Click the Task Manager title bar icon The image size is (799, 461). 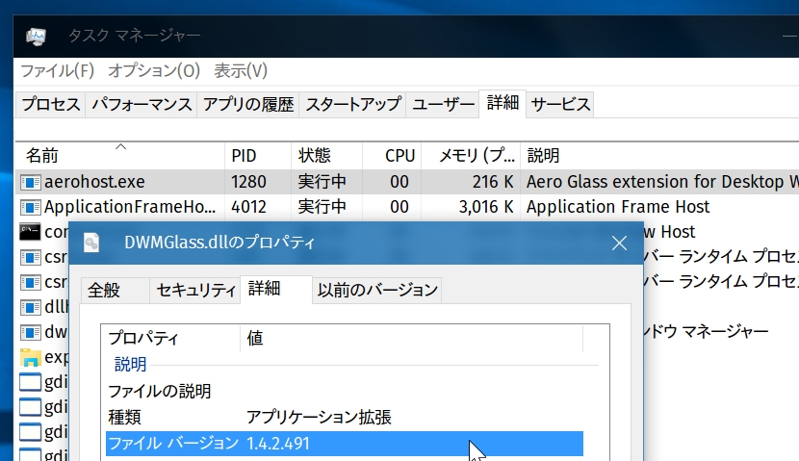click(36, 37)
